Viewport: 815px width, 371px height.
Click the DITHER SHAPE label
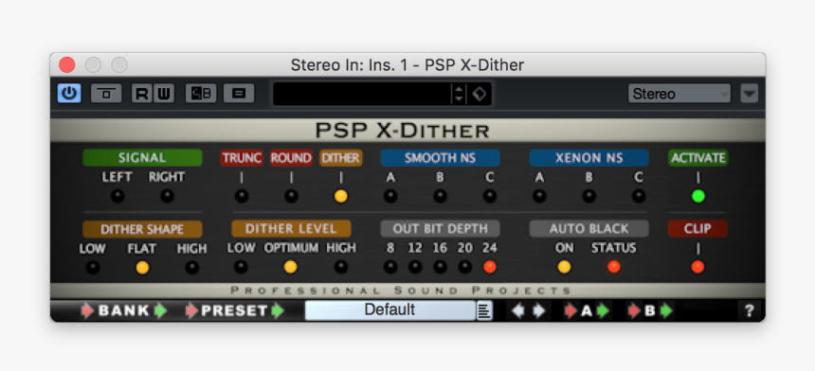[142, 229]
